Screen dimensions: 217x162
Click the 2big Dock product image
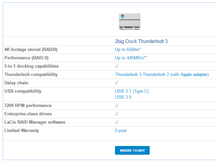(130, 21)
